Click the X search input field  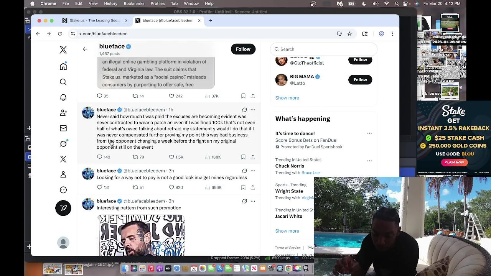[324, 49]
